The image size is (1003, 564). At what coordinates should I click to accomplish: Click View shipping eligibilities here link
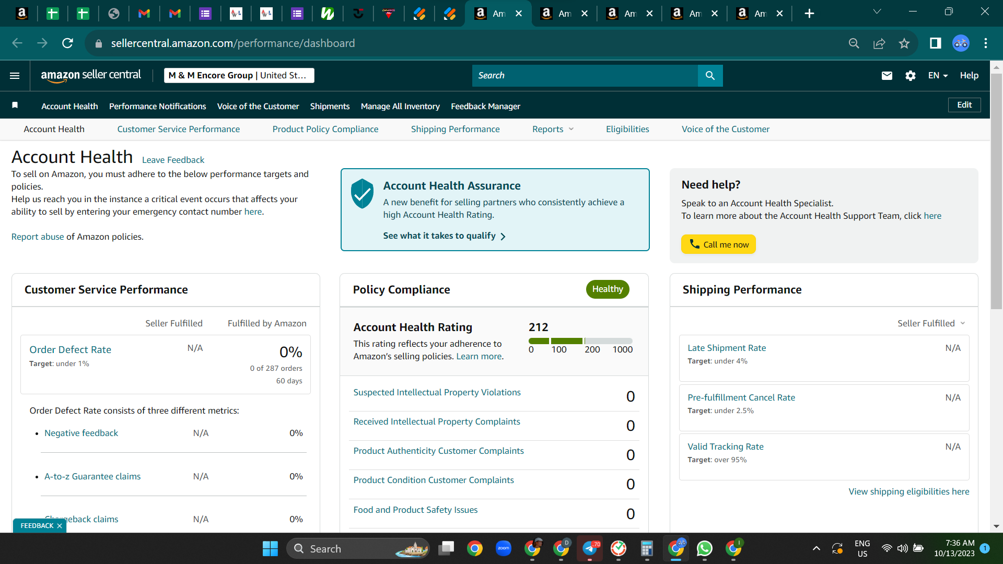click(909, 491)
